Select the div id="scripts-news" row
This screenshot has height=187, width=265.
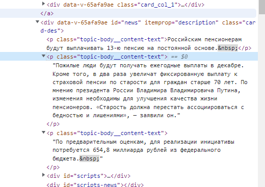(95, 184)
